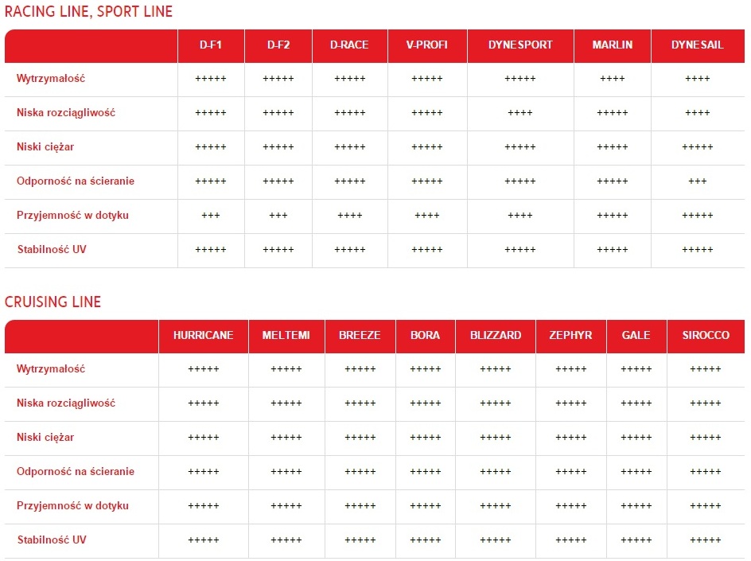The image size is (751, 561).
Task: Click SIROCCO's "+++++" Stabilność UV rating
Action: point(706,540)
